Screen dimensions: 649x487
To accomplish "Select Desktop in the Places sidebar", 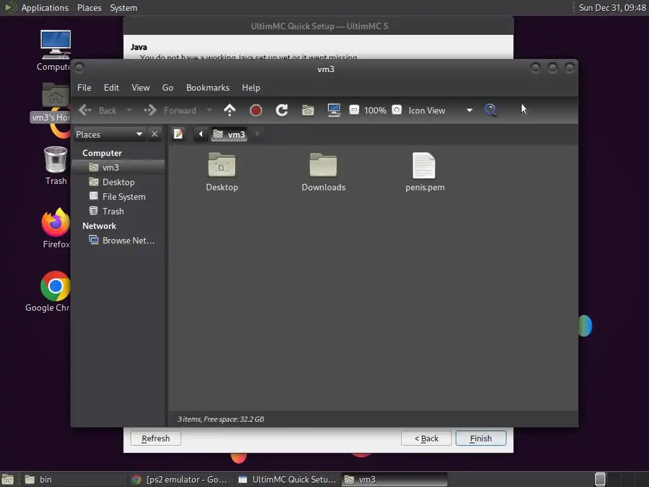I will tap(118, 182).
